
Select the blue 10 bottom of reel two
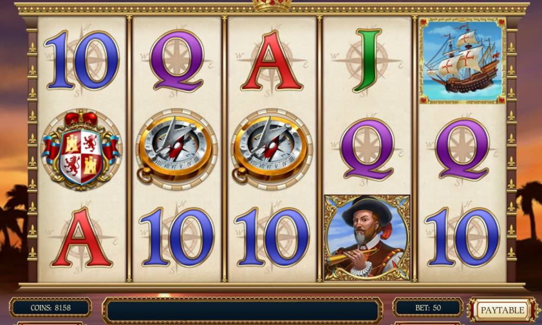point(177,238)
